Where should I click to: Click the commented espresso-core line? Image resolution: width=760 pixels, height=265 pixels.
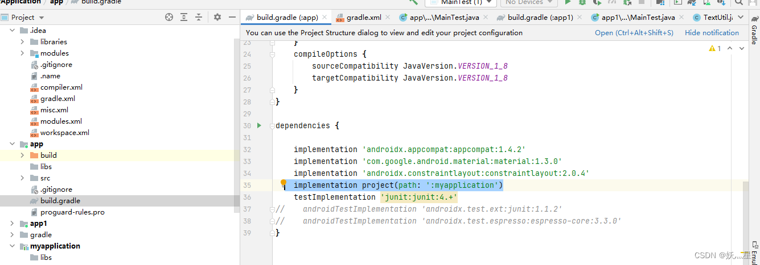(449, 221)
